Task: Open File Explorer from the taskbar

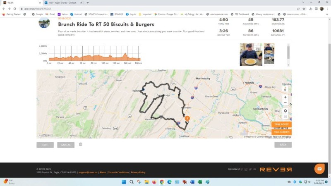Action: [x=146, y=182]
